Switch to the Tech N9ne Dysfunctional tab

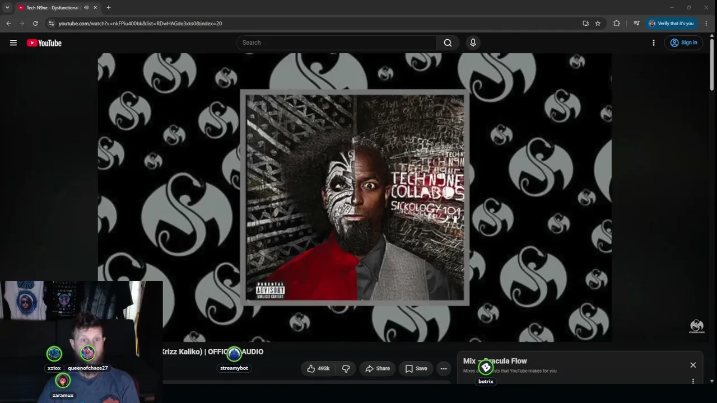[53, 8]
